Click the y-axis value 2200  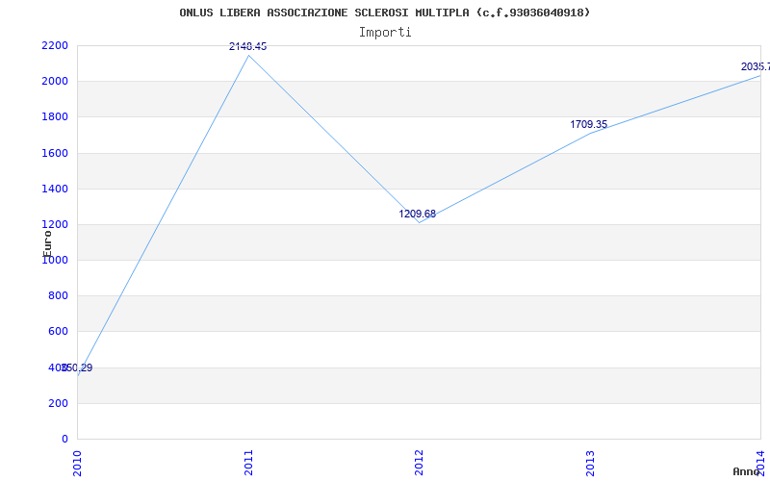pos(55,45)
